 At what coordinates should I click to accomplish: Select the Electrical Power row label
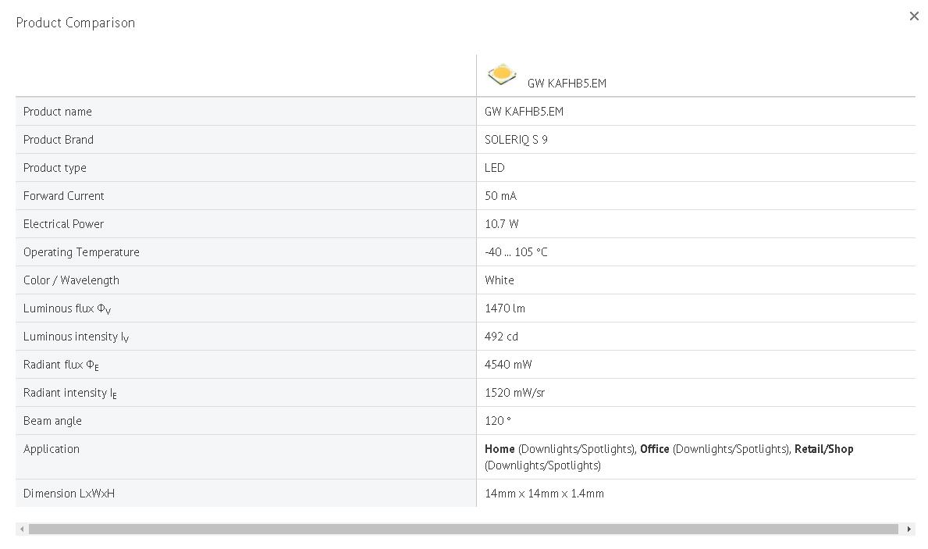click(x=63, y=224)
